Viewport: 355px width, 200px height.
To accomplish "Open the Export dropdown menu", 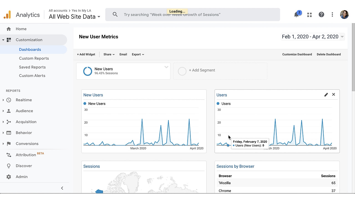I will point(138,54).
